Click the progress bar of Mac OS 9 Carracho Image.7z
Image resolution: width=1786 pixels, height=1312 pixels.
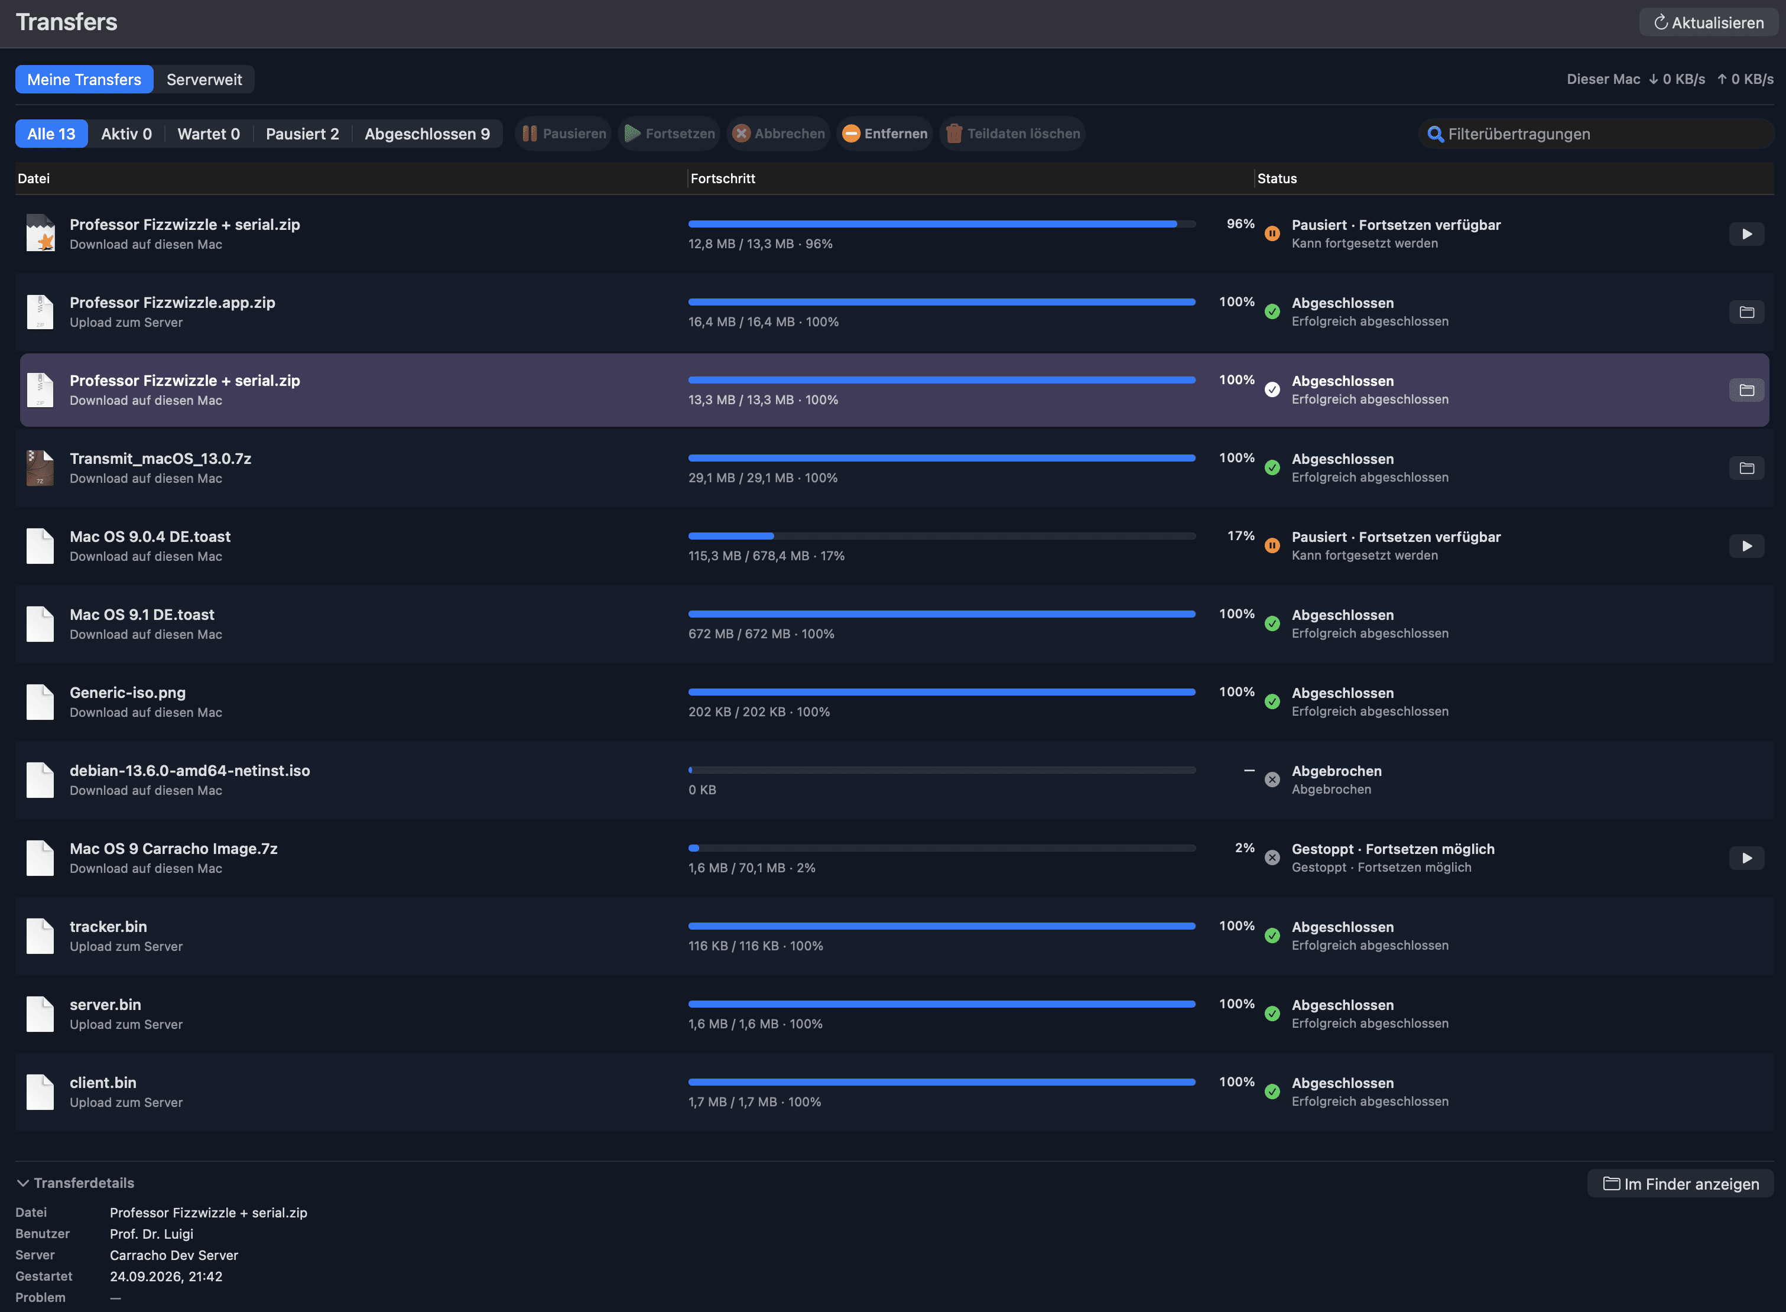[x=942, y=848]
